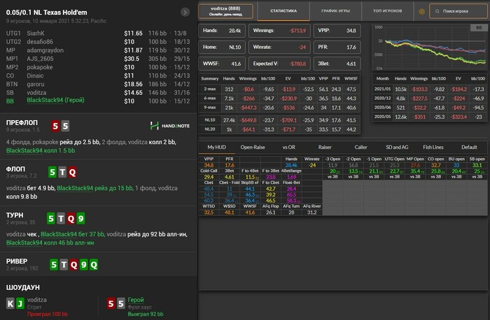Open the Топ игроков tab
This screenshot has width=490, height=320.
[x=388, y=11]
